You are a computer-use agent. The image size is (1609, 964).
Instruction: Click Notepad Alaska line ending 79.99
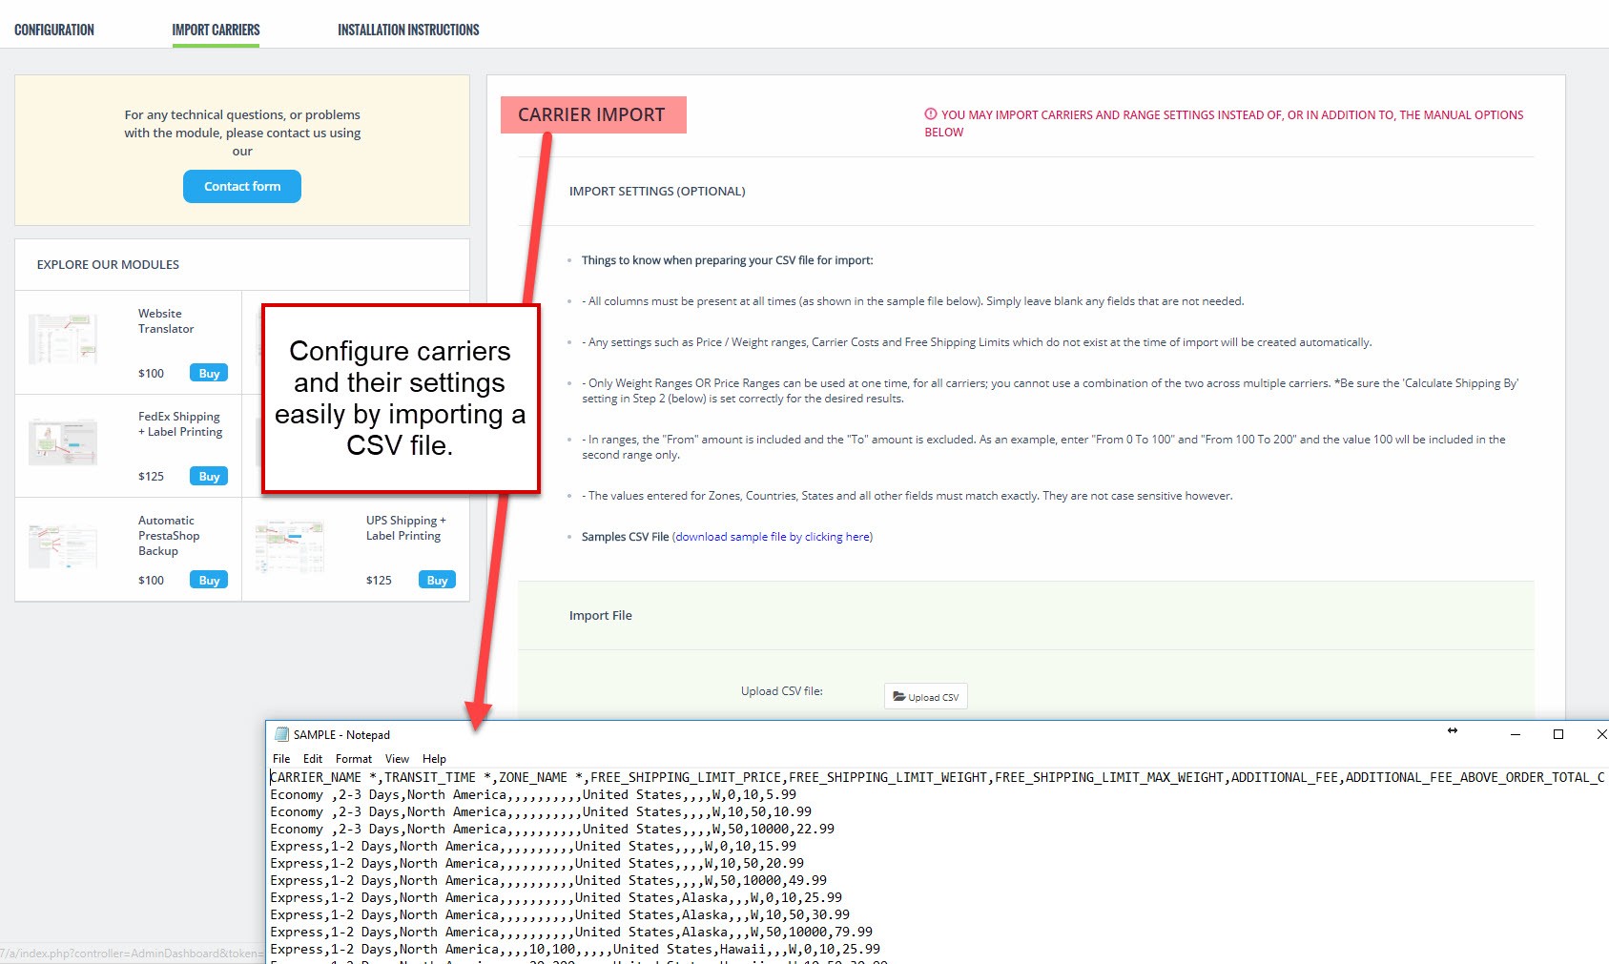click(571, 932)
